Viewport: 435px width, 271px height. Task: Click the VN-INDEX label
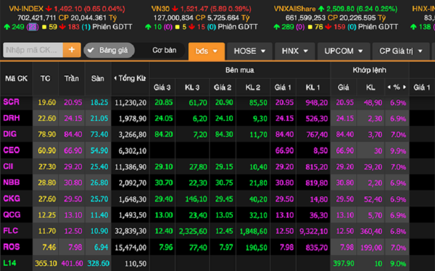[x=26, y=9]
